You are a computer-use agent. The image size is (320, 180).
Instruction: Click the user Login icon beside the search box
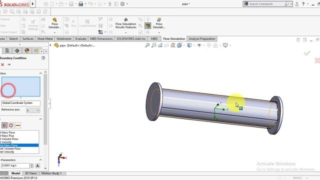pos(297,4)
